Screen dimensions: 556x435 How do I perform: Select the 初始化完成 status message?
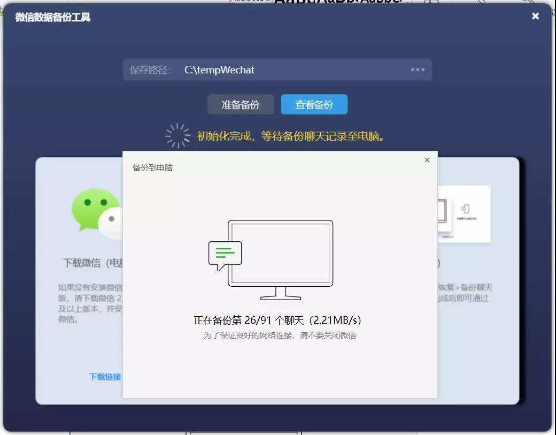tap(291, 136)
